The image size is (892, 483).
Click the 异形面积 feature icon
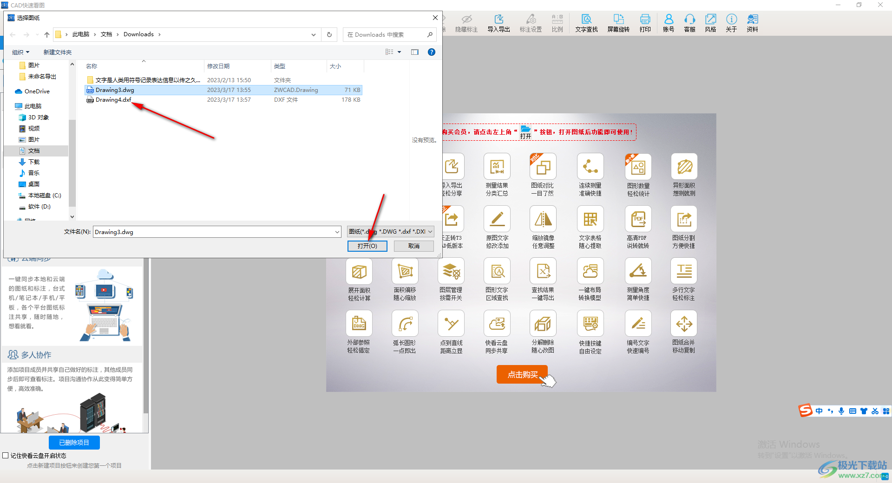(x=684, y=166)
